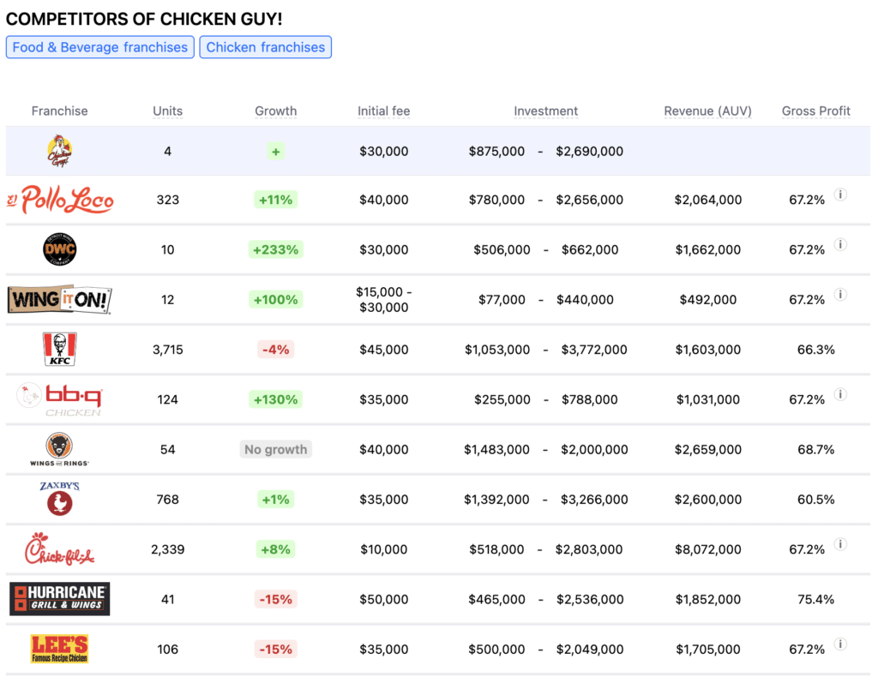The image size is (878, 683).
Task: Open the Zaxby's franchise logo
Action: 59,499
